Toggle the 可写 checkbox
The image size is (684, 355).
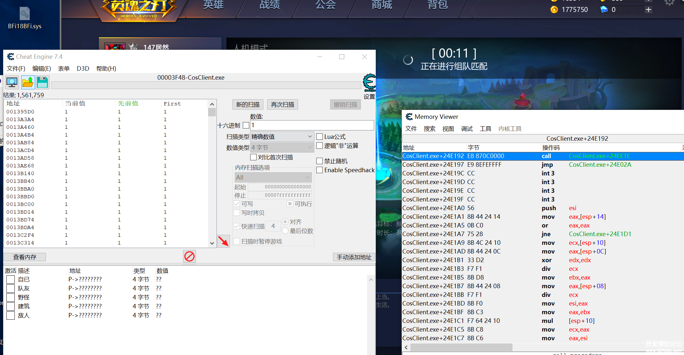237,204
